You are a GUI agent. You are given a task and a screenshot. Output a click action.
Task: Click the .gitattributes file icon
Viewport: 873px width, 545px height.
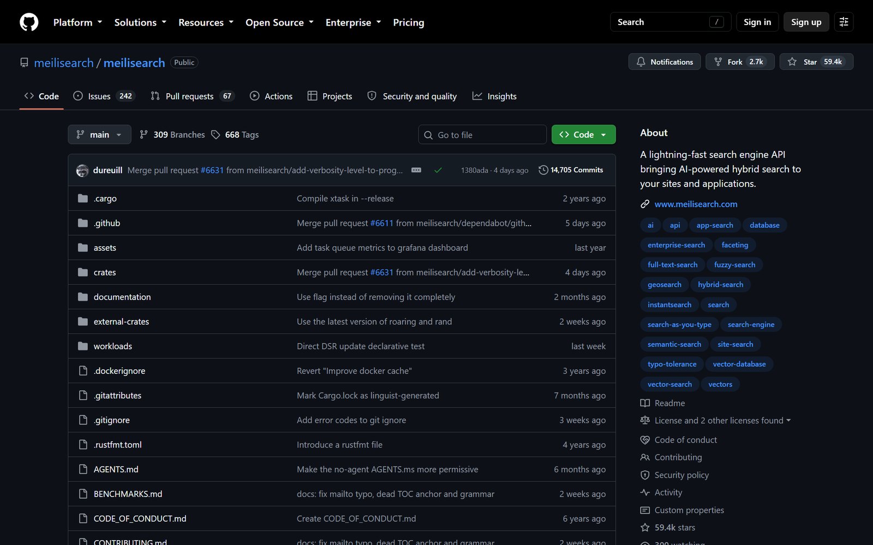pyautogui.click(x=83, y=395)
